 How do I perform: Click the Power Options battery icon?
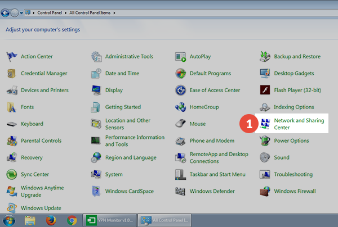tap(265, 140)
